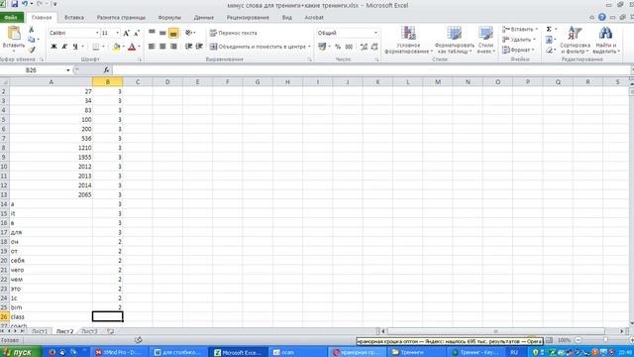Screen dimensions: 634x357
Task: Click the insert new worksheet tab icon
Action: point(110,331)
